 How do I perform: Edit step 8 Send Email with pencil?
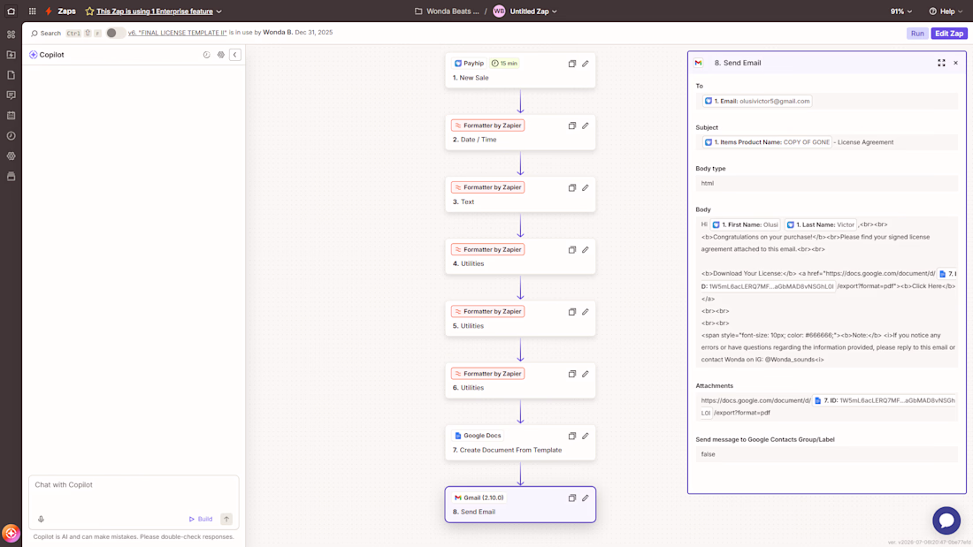(586, 498)
